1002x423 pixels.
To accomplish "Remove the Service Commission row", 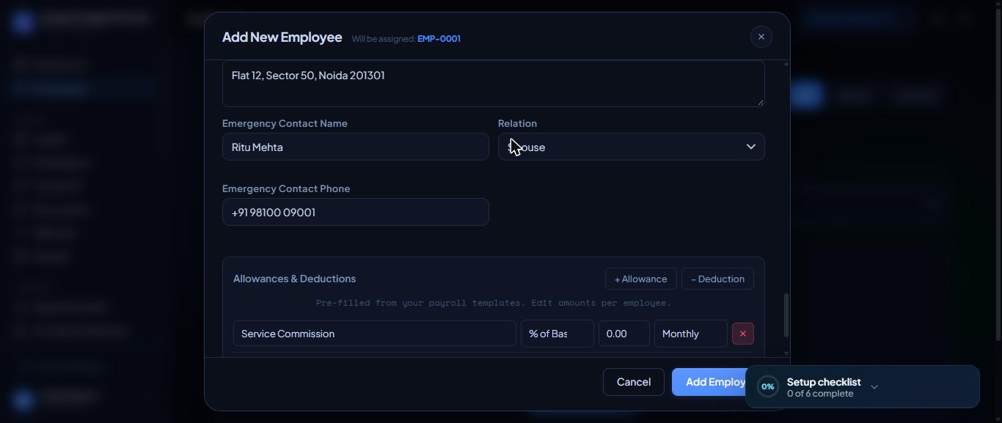I will pos(742,334).
